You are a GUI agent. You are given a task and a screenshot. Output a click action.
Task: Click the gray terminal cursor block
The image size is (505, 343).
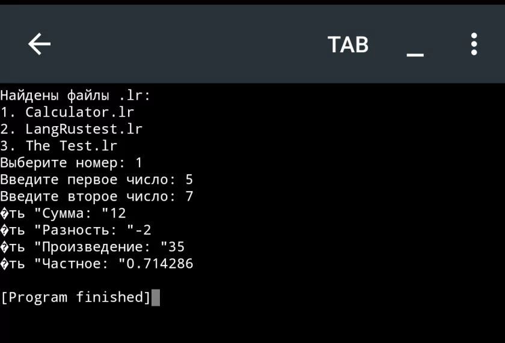pos(156,297)
